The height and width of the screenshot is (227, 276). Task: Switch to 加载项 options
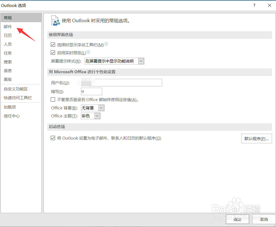(x=10, y=107)
